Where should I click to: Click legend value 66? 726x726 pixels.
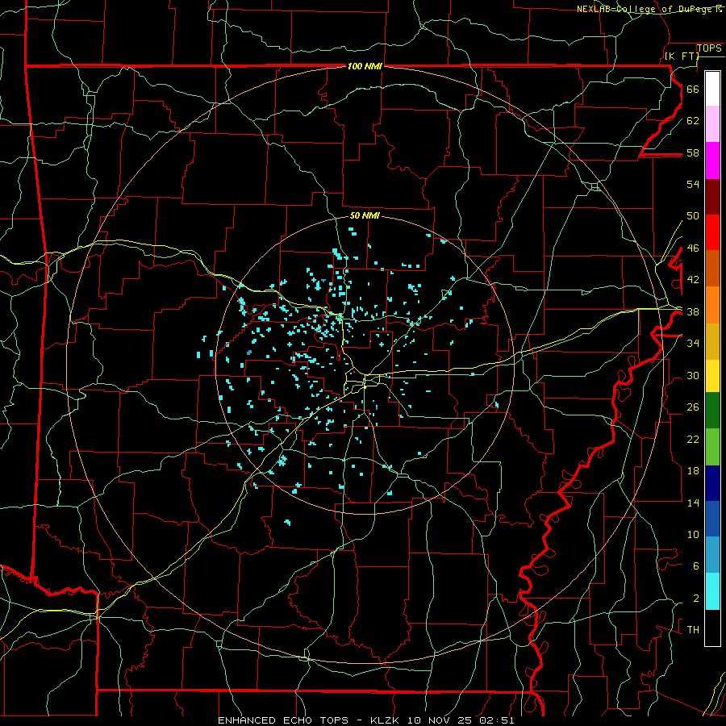click(x=692, y=89)
